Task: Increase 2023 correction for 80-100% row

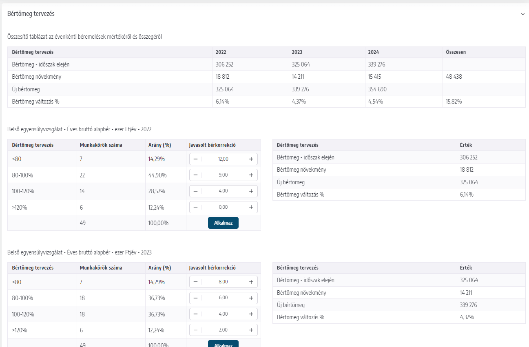Action: pyautogui.click(x=251, y=298)
